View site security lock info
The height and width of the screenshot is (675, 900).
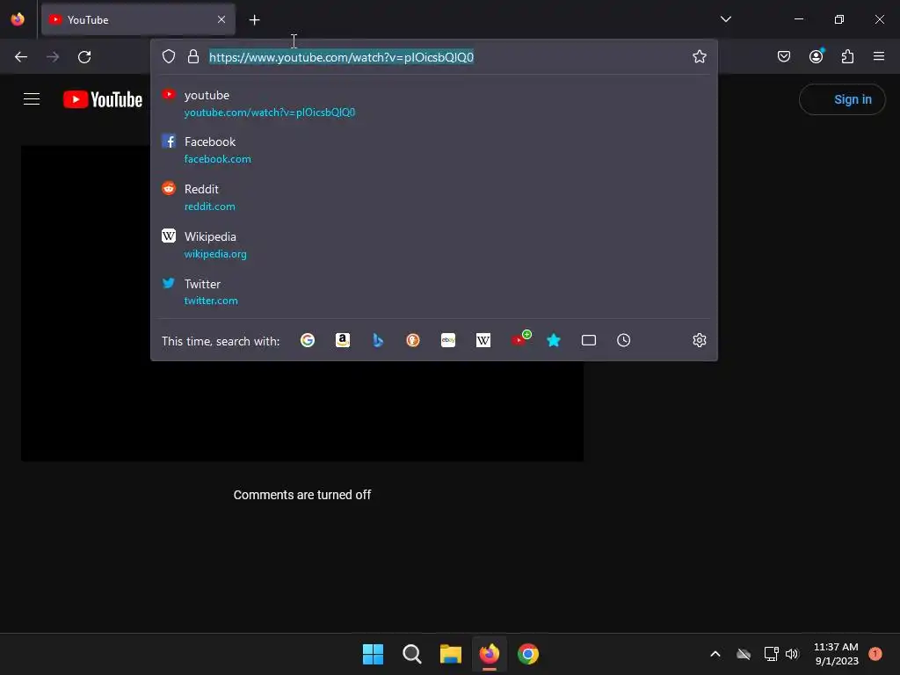[193, 56]
